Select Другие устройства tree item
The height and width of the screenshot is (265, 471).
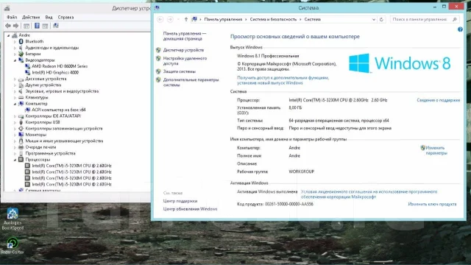(43, 85)
